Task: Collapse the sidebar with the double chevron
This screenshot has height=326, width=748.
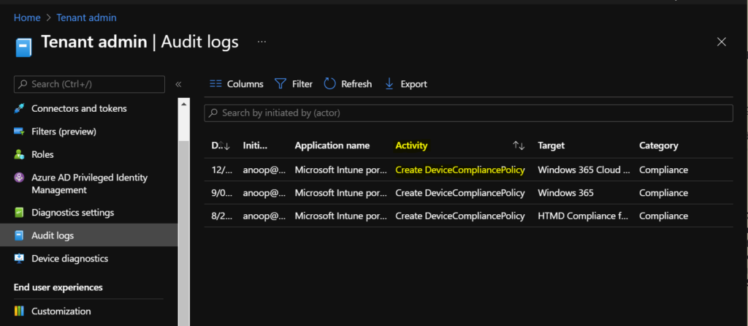Action: coord(178,85)
